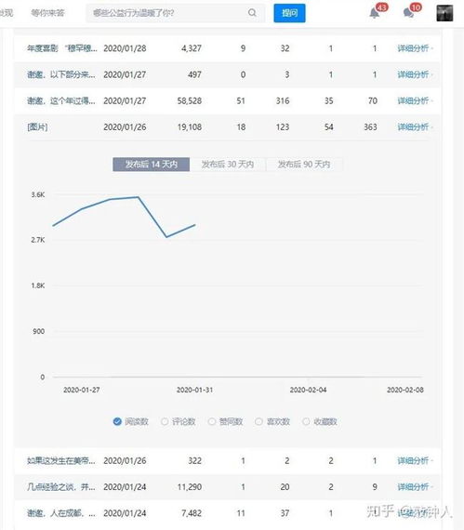Image resolution: width=464 pixels, height=530 pixels.
Task: Select the 收藏数 radio option
Action: 320,421
